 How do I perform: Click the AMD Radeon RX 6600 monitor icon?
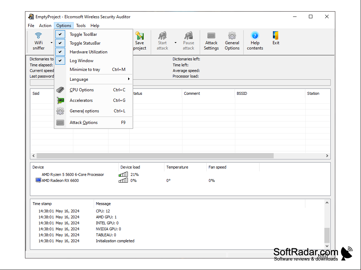click(38, 180)
